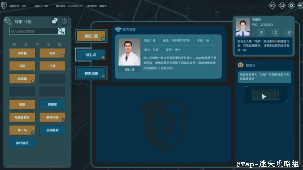This screenshot has height=170, width=303.
Task: Select the 注射器 clue
Action: (x=22, y=53)
